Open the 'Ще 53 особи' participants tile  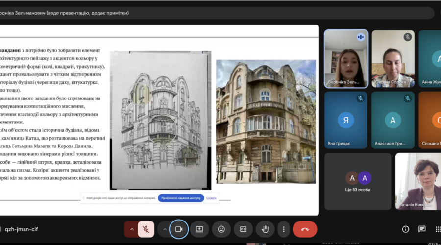coord(358,181)
